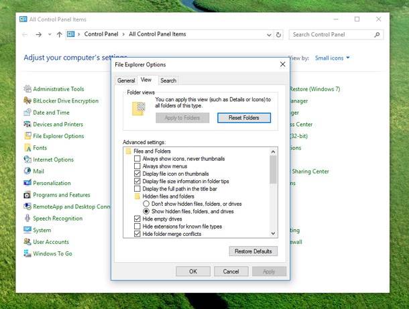
Task: Click the Restore (Windows 7) link
Action: point(315,89)
